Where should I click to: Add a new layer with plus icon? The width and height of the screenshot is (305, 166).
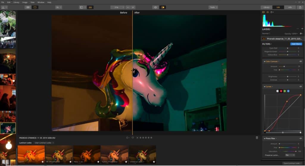pyautogui.click(x=302, y=29)
